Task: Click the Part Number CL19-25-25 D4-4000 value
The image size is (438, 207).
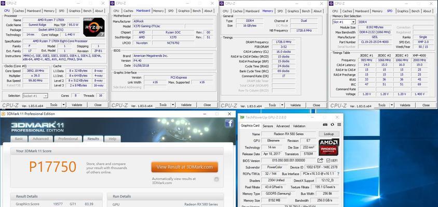Action: point(375,42)
